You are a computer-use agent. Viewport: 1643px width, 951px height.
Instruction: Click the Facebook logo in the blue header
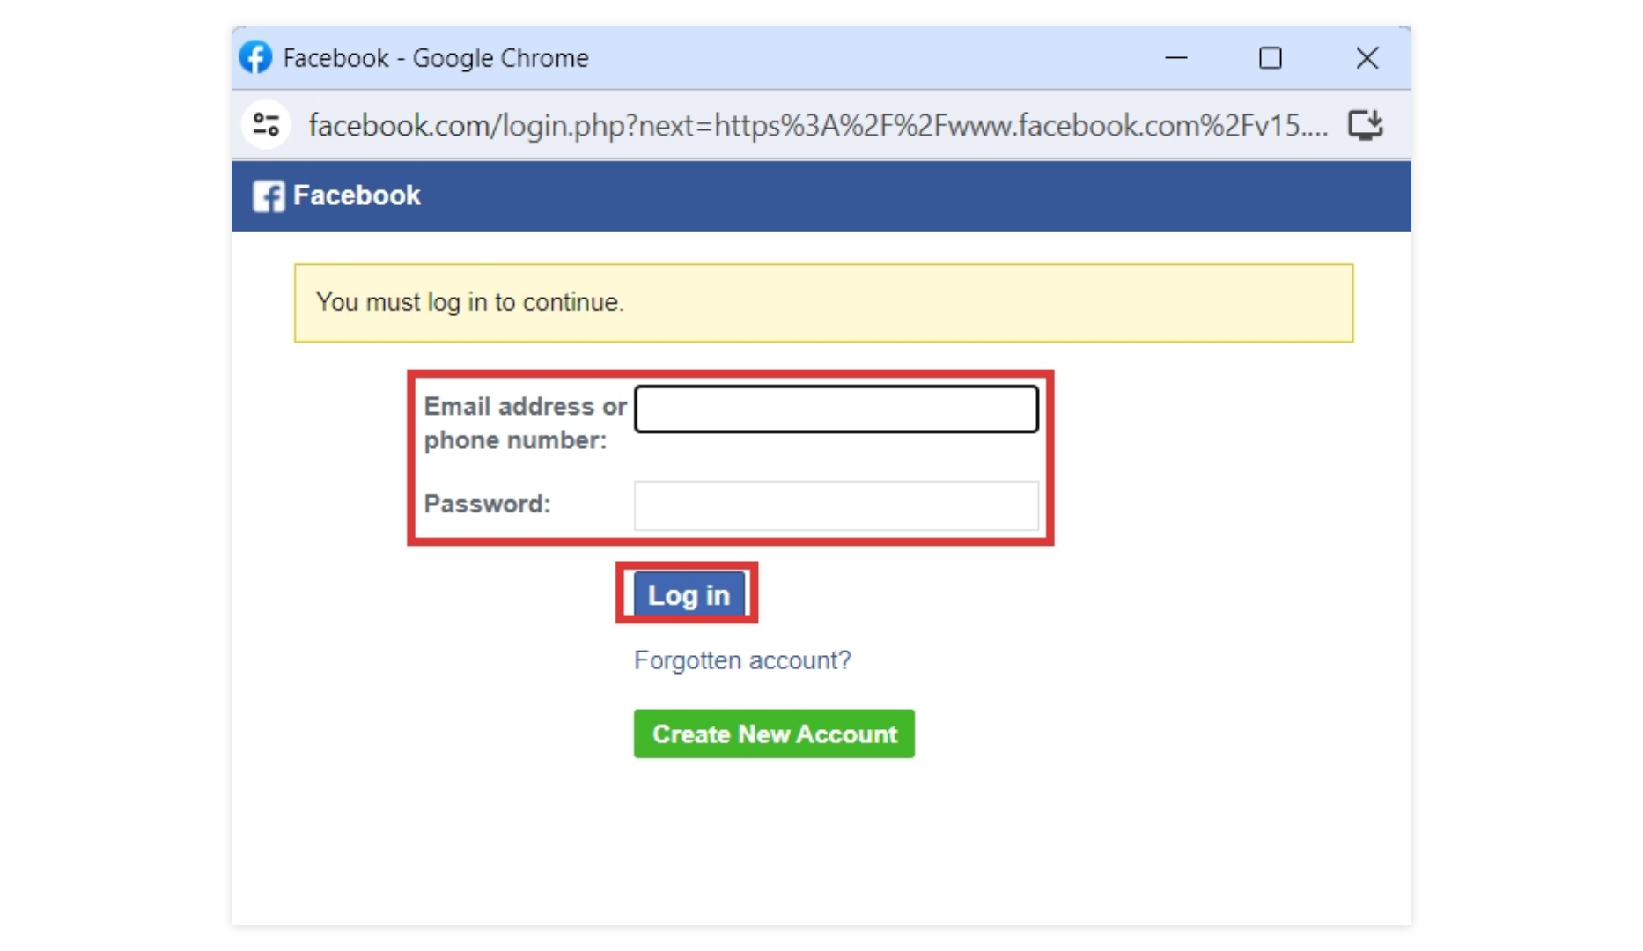click(267, 195)
